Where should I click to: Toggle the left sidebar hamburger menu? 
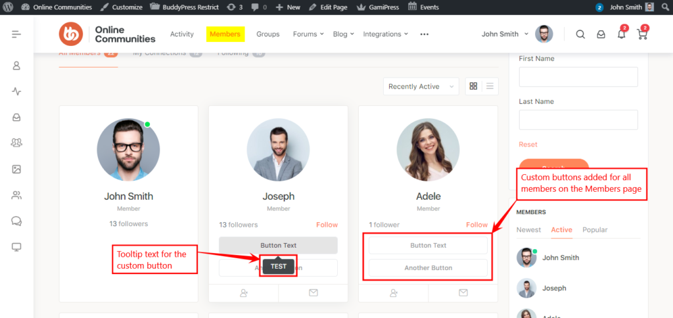pos(16,34)
